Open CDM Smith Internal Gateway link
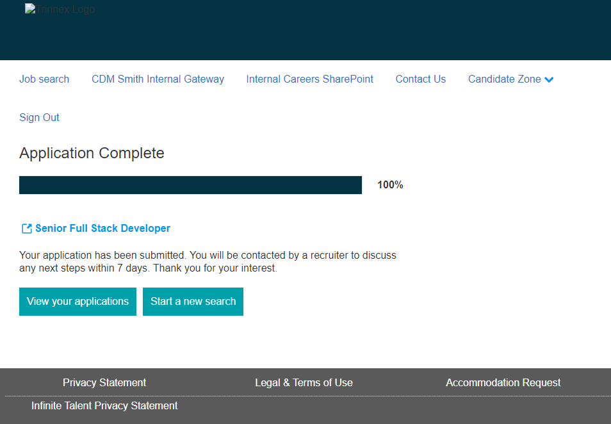The image size is (611, 424). point(158,79)
